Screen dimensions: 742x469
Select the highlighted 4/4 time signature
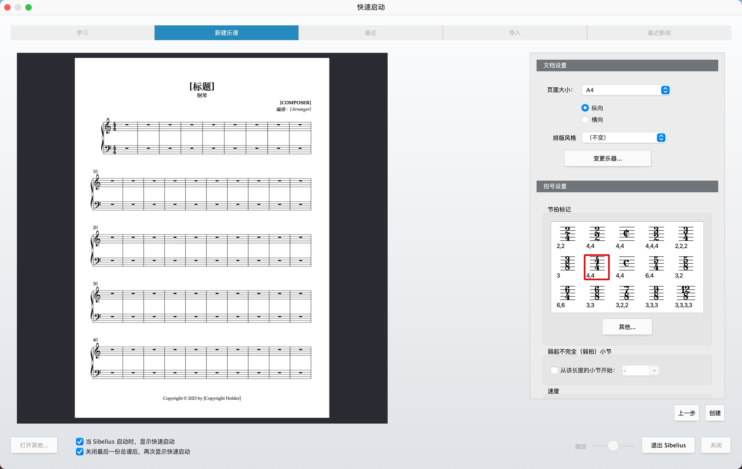pyautogui.click(x=597, y=267)
